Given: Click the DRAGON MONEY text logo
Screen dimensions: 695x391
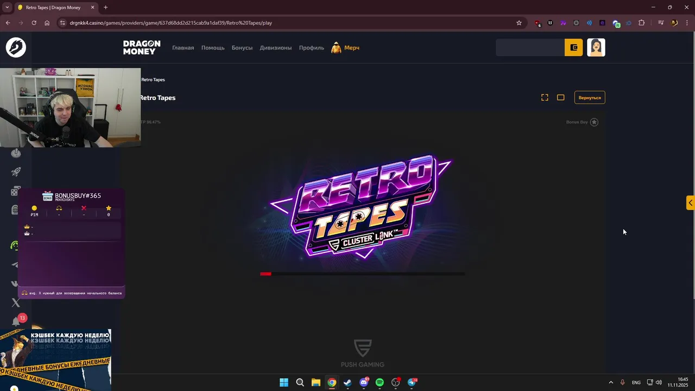Looking at the screenshot, I should [142, 48].
